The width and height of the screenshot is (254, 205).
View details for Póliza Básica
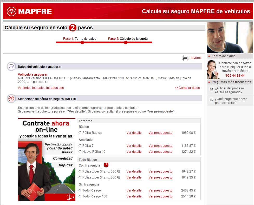pyautogui.click(x=134, y=133)
